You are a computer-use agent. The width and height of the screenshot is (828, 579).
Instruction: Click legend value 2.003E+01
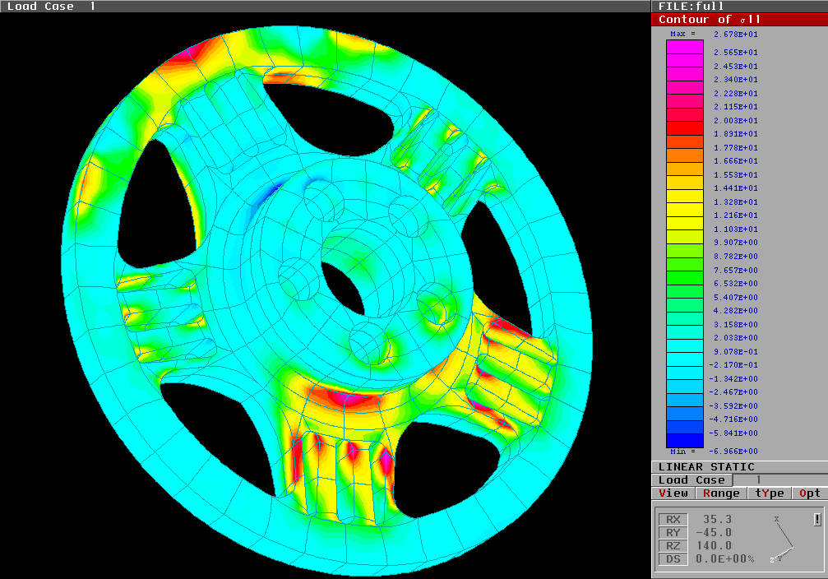(x=736, y=120)
